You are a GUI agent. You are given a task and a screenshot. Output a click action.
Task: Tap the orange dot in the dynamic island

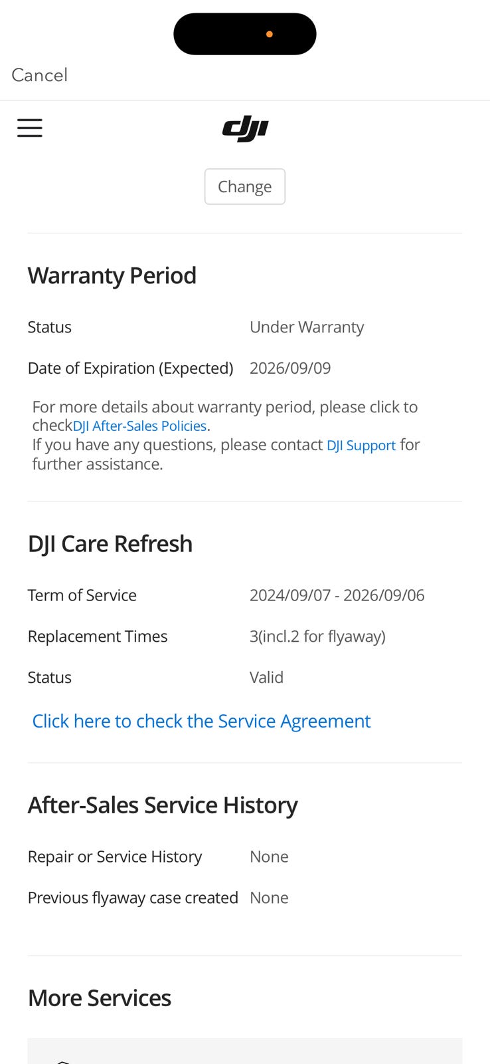pyautogui.click(x=270, y=34)
